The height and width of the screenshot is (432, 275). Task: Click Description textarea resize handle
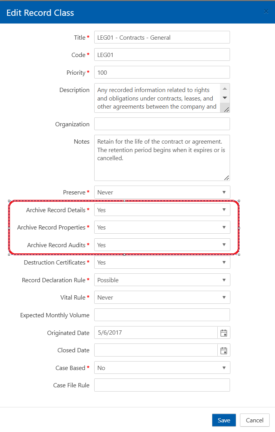[x=227, y=110]
